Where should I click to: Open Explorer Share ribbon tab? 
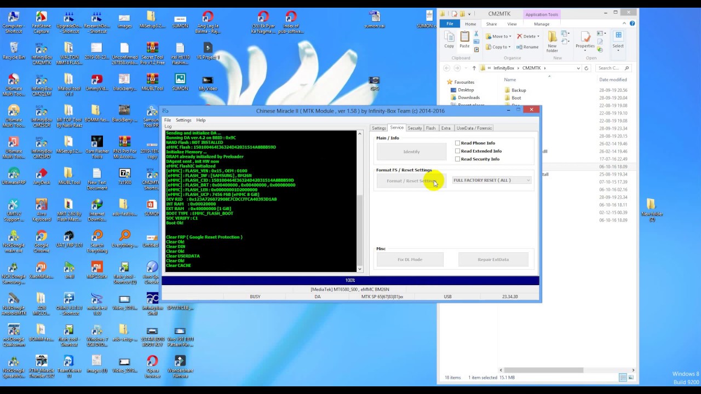pos(491,24)
